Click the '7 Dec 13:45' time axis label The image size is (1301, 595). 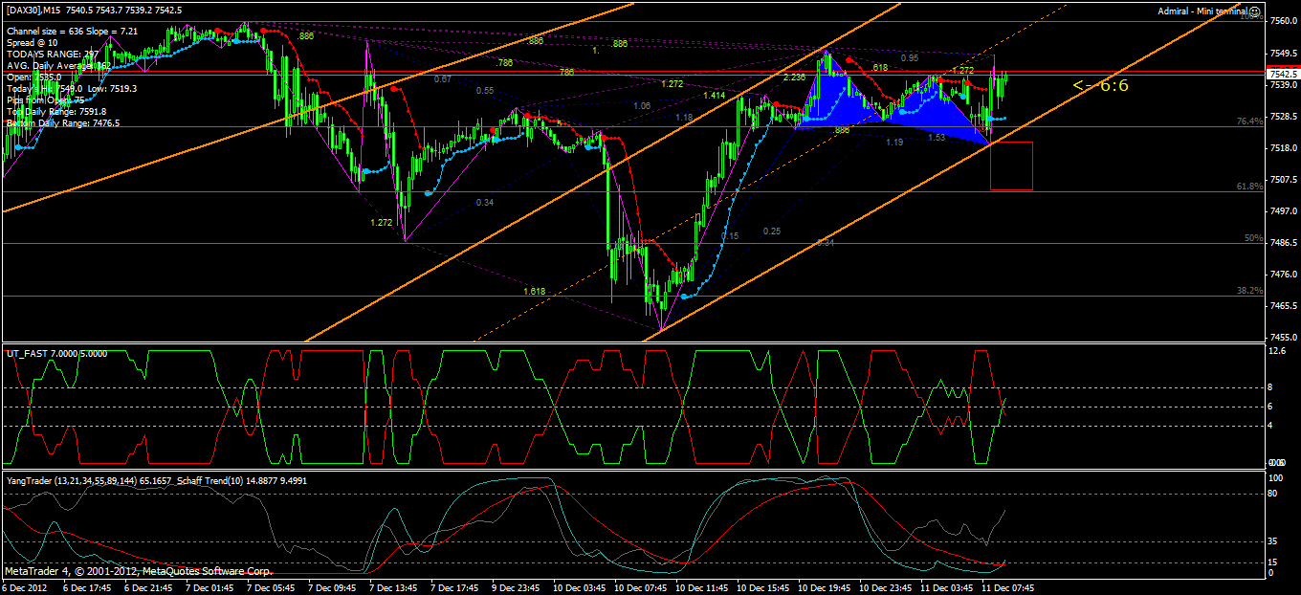click(x=394, y=587)
